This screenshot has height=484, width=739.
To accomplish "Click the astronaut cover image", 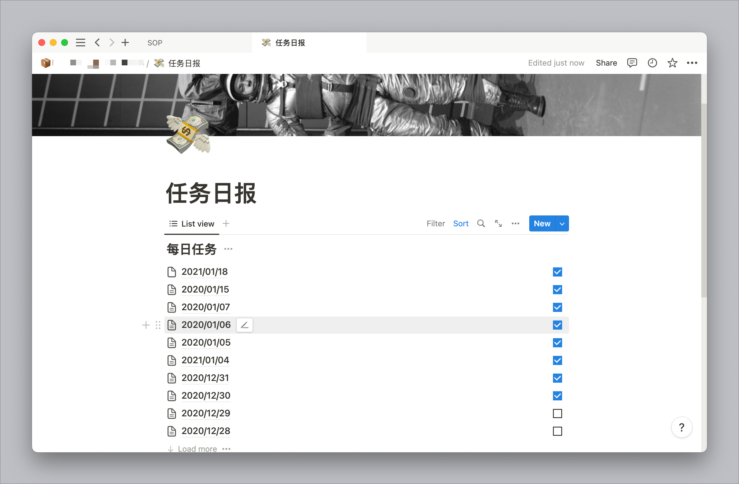I will (x=366, y=105).
